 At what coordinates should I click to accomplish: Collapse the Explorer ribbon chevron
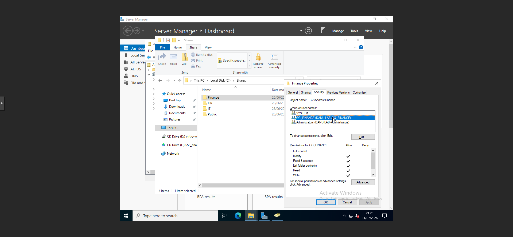click(x=355, y=47)
